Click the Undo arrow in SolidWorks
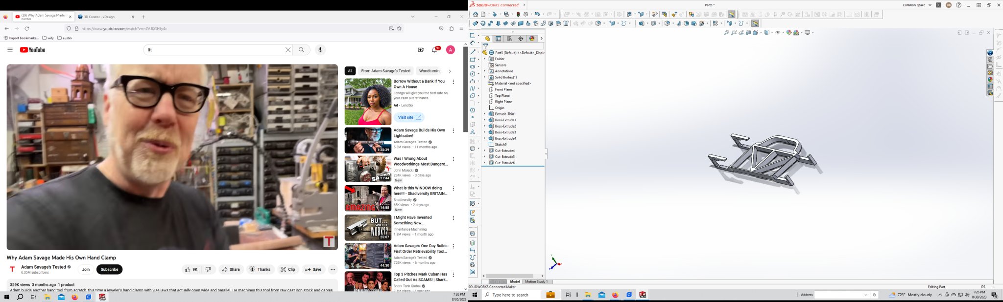Image resolution: width=1003 pixels, height=302 pixels. pyautogui.click(x=537, y=15)
